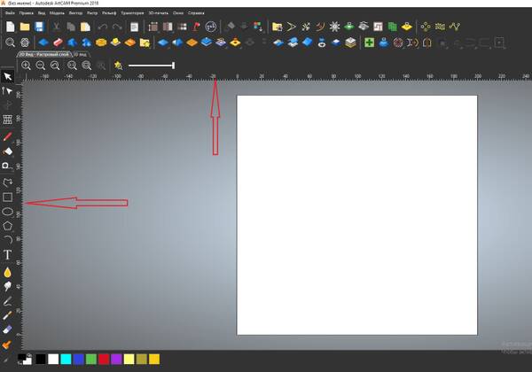Select the Eraser tool in left toolbar

[7, 329]
